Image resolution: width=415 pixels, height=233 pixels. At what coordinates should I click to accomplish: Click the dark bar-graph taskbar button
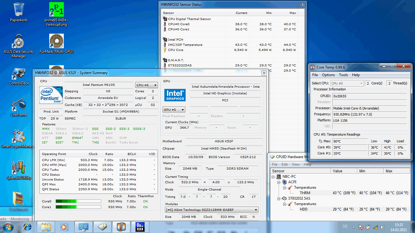(x=140, y=227)
